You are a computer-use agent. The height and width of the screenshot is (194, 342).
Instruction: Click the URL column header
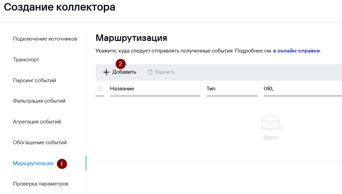pyautogui.click(x=269, y=89)
